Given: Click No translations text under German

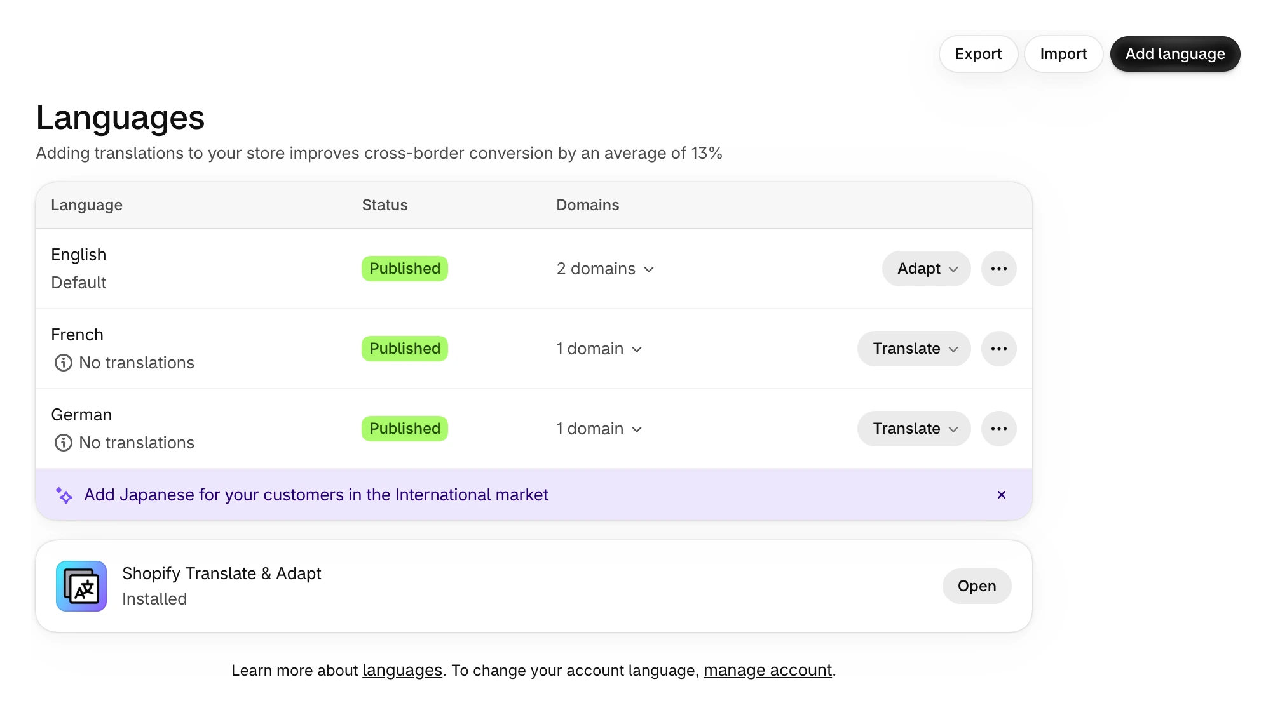Looking at the screenshot, I should click(137, 443).
